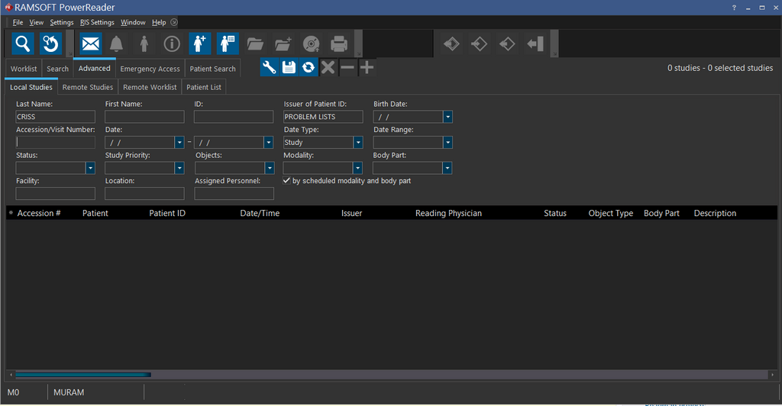Sort by the Reading Physician column header
Screen dimensions: 782x406
tap(448, 214)
